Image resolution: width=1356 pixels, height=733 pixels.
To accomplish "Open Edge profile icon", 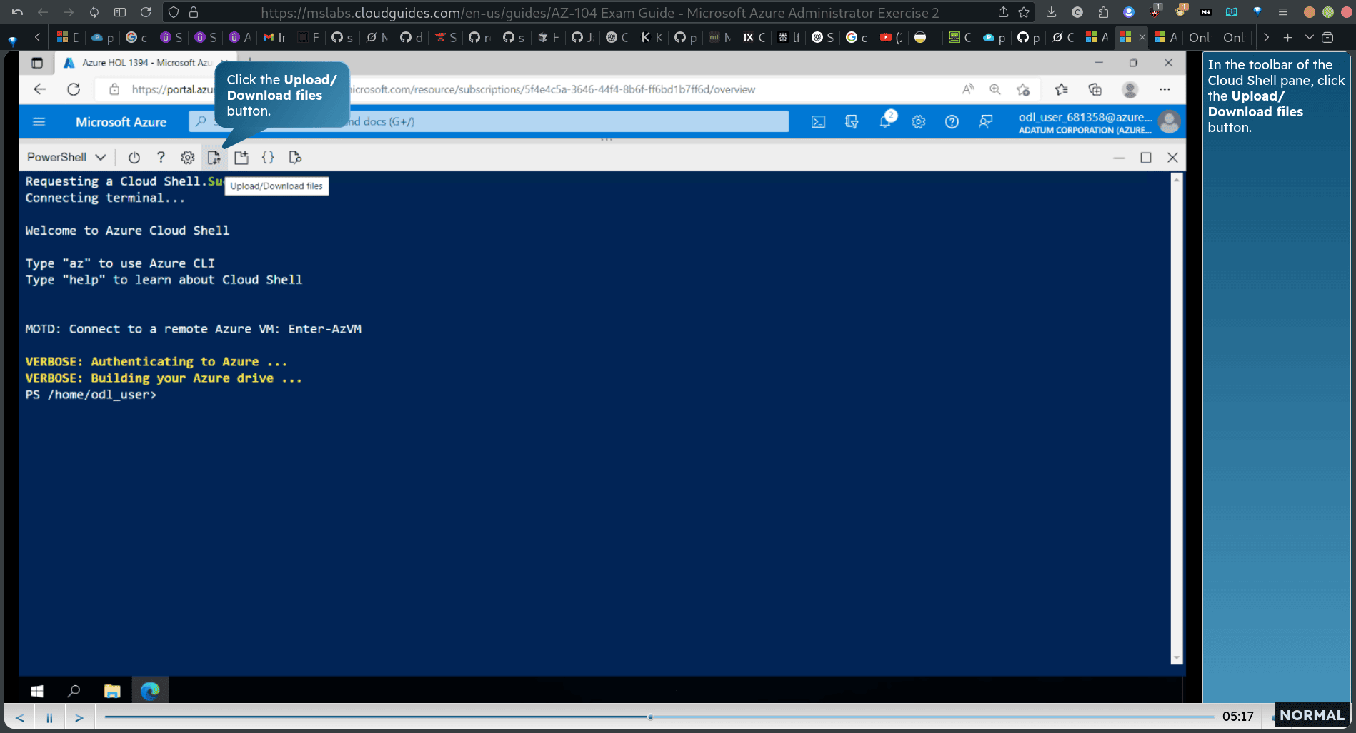I will (x=1130, y=89).
